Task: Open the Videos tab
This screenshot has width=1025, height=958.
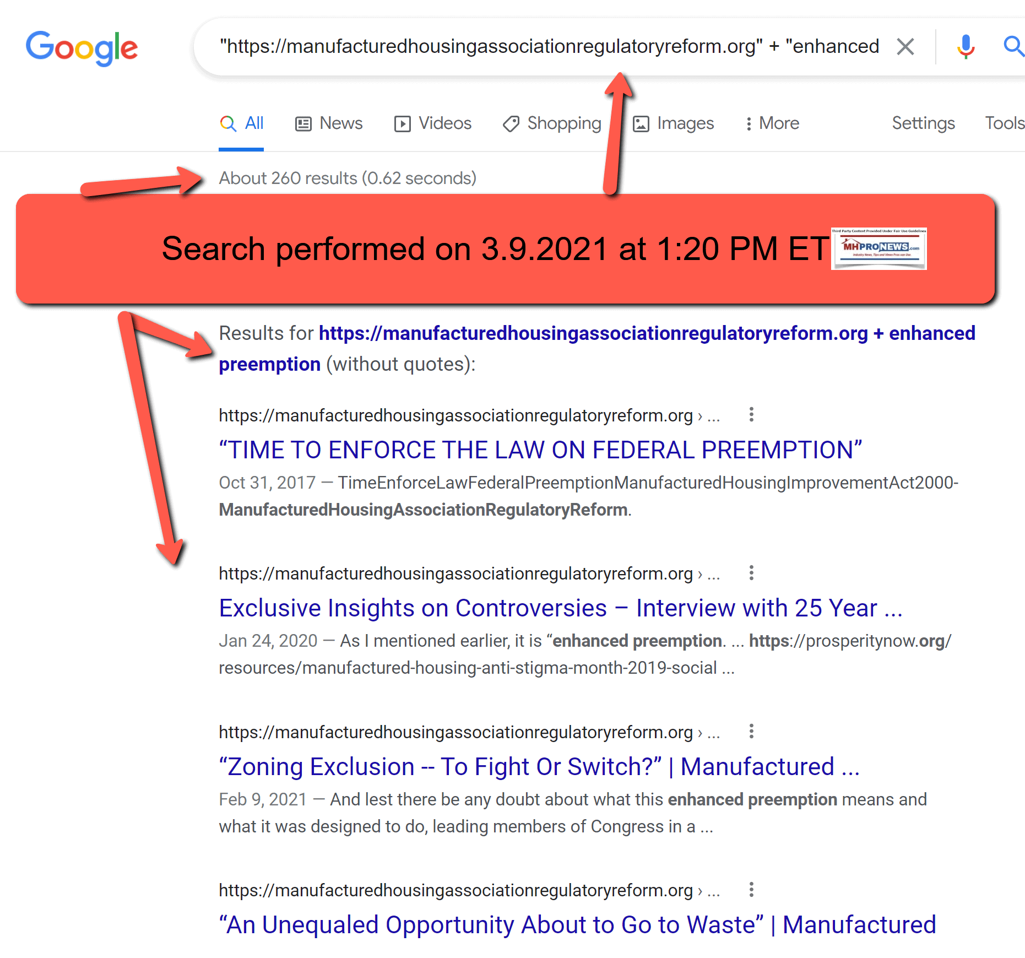Action: 433,123
